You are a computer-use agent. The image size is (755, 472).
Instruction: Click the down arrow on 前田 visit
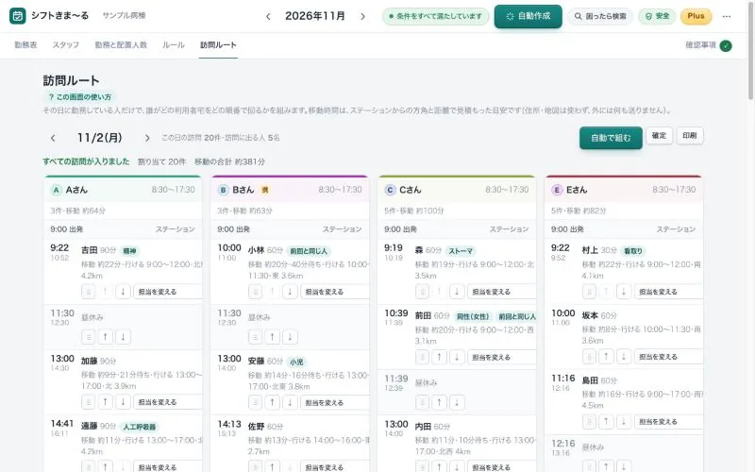click(x=457, y=357)
